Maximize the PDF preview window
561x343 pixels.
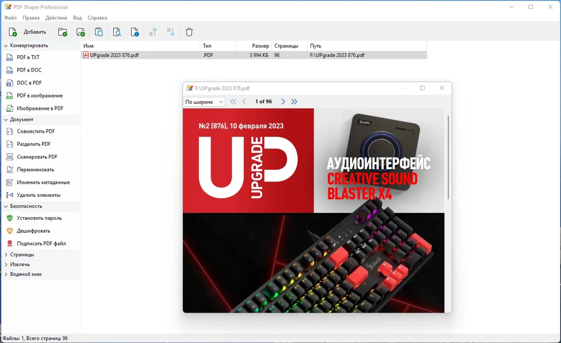point(423,88)
